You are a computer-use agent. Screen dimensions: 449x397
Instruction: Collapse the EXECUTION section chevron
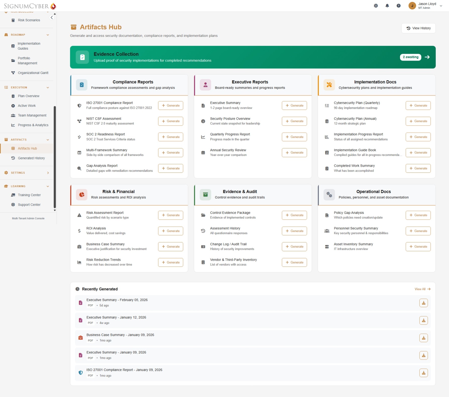pyautogui.click(x=48, y=87)
